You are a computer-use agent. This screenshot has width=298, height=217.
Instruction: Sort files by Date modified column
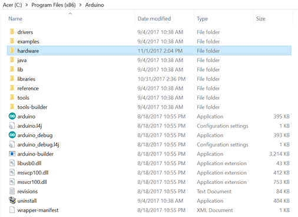coord(154,19)
